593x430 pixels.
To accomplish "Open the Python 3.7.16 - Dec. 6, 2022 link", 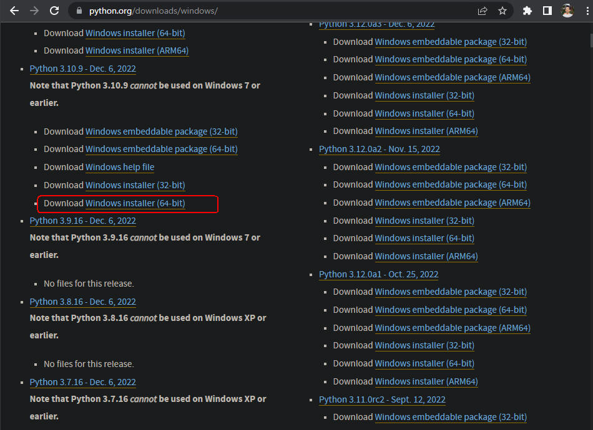I will pyautogui.click(x=83, y=382).
